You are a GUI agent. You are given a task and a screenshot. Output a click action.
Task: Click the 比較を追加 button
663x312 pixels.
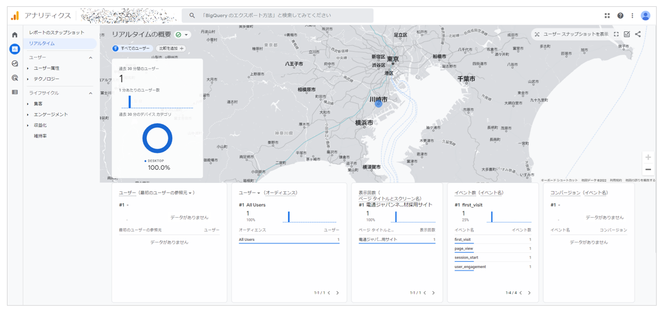pos(170,48)
